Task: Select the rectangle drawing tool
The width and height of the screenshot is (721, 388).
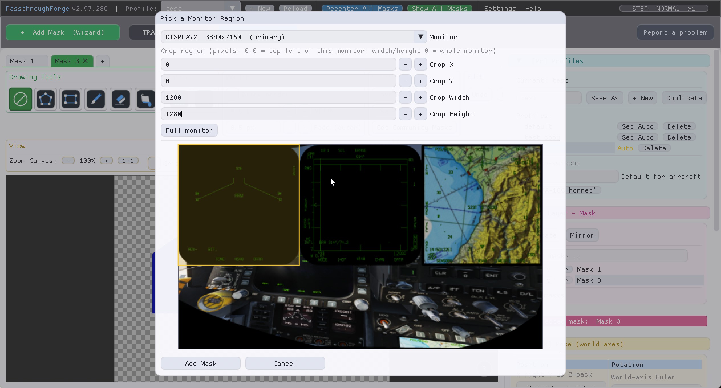Action: 71,99
